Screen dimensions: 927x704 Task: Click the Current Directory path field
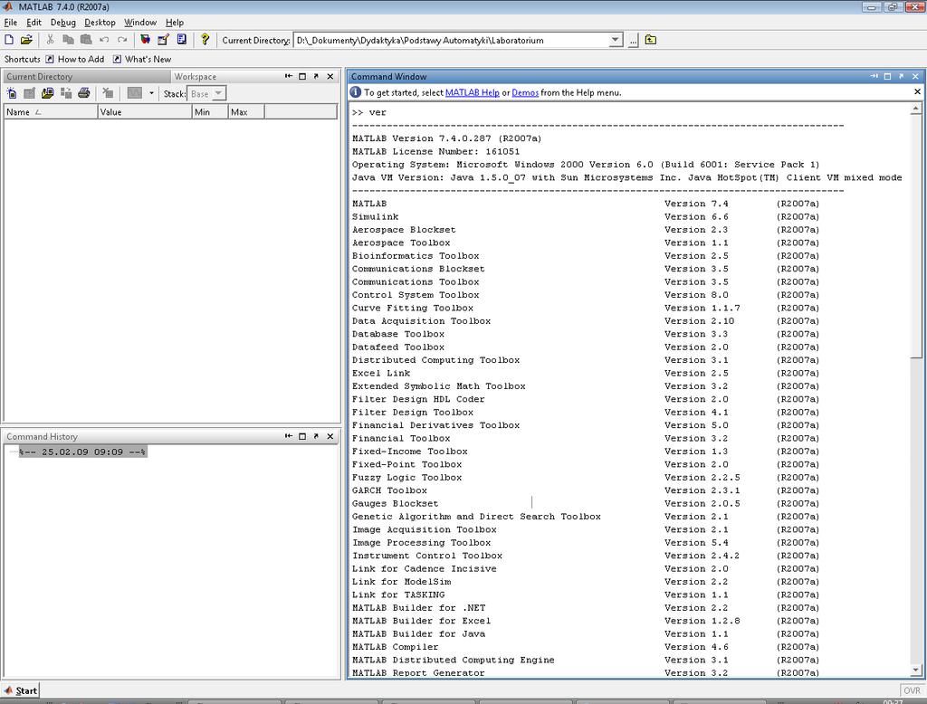click(x=452, y=40)
